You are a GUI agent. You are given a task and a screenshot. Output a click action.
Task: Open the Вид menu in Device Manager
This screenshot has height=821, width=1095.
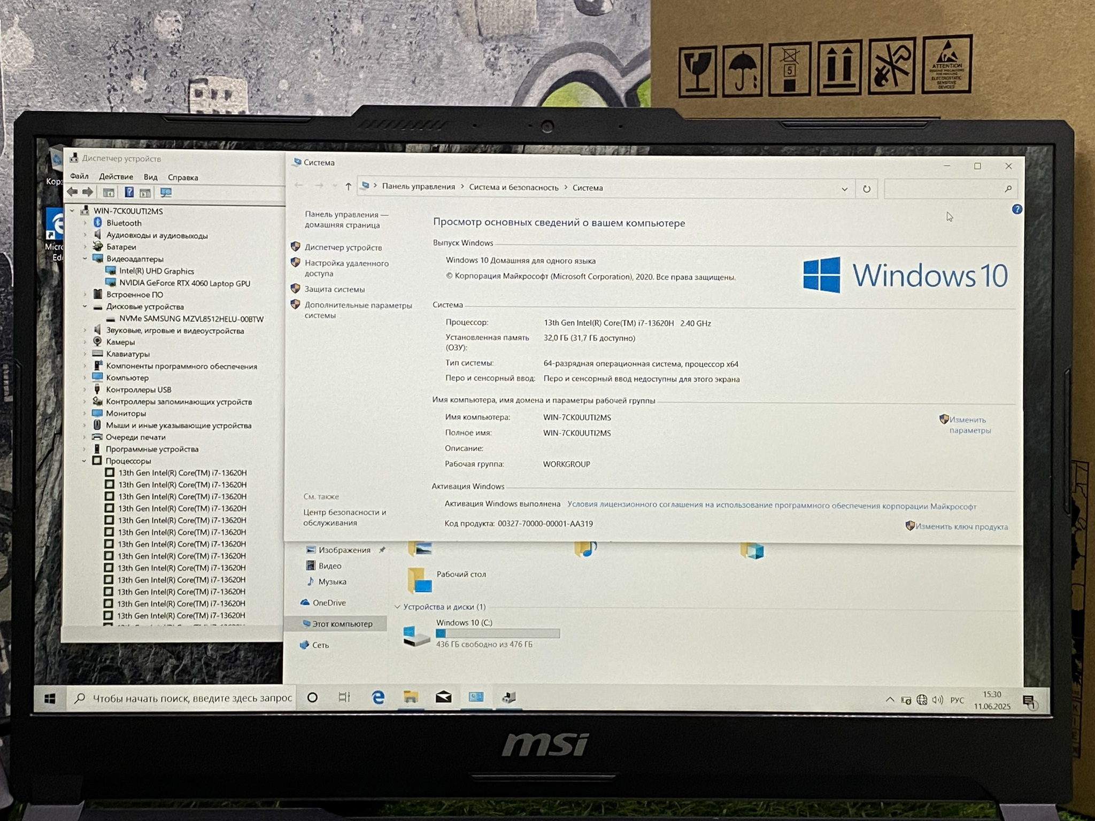150,177
